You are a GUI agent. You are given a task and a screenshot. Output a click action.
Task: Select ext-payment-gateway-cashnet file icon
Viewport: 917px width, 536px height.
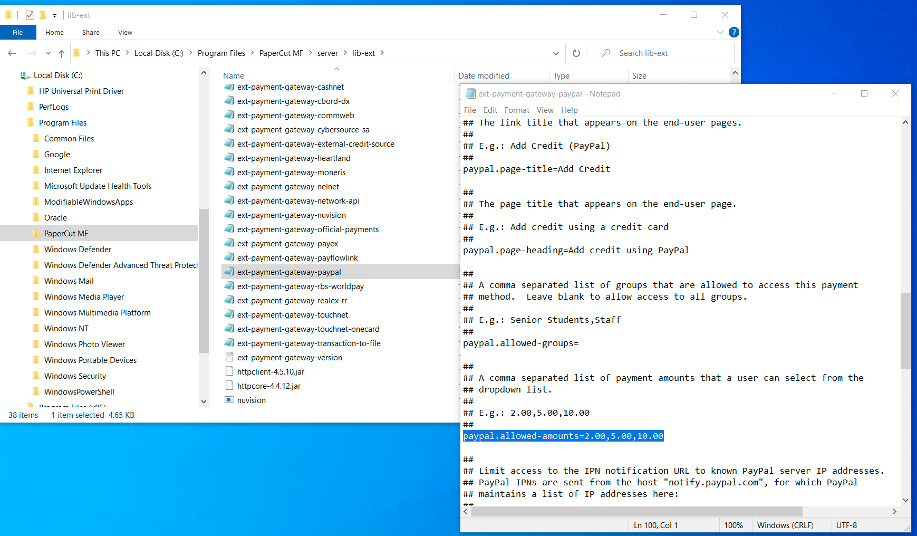coord(229,87)
